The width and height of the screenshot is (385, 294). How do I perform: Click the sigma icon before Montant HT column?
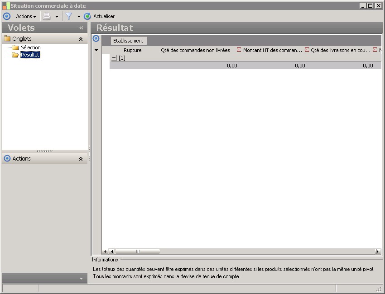coord(239,50)
